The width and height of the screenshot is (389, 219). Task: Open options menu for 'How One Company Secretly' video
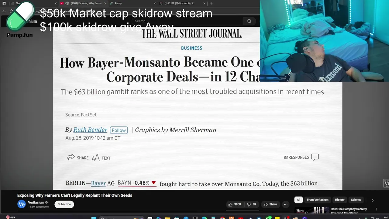376,210
